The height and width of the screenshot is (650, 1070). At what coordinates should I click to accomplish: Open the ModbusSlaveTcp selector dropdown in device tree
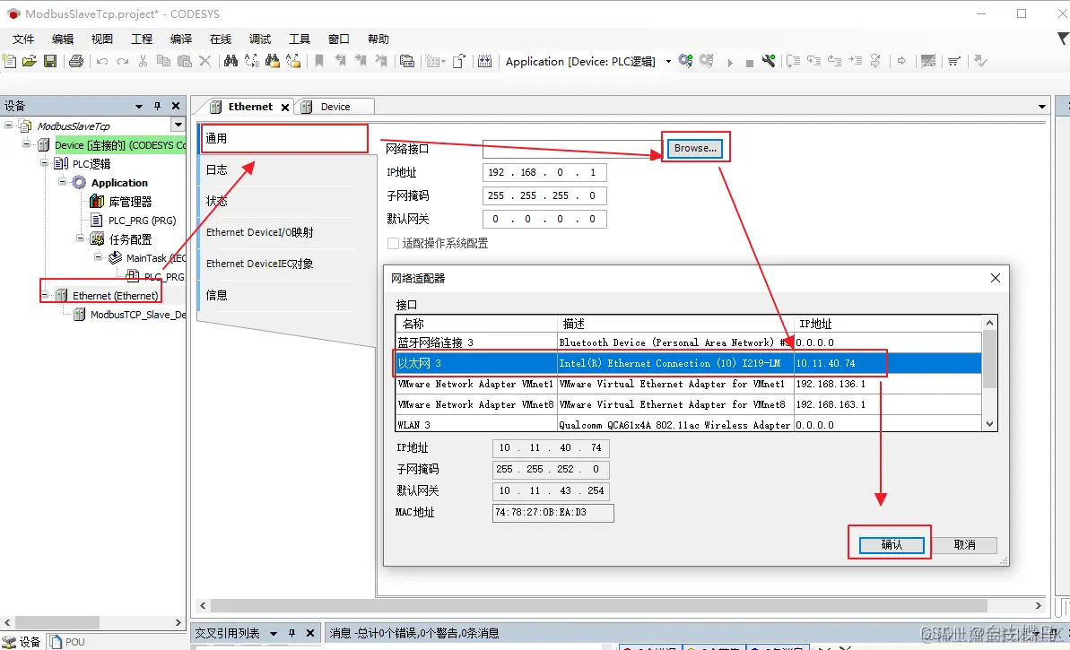click(x=178, y=125)
